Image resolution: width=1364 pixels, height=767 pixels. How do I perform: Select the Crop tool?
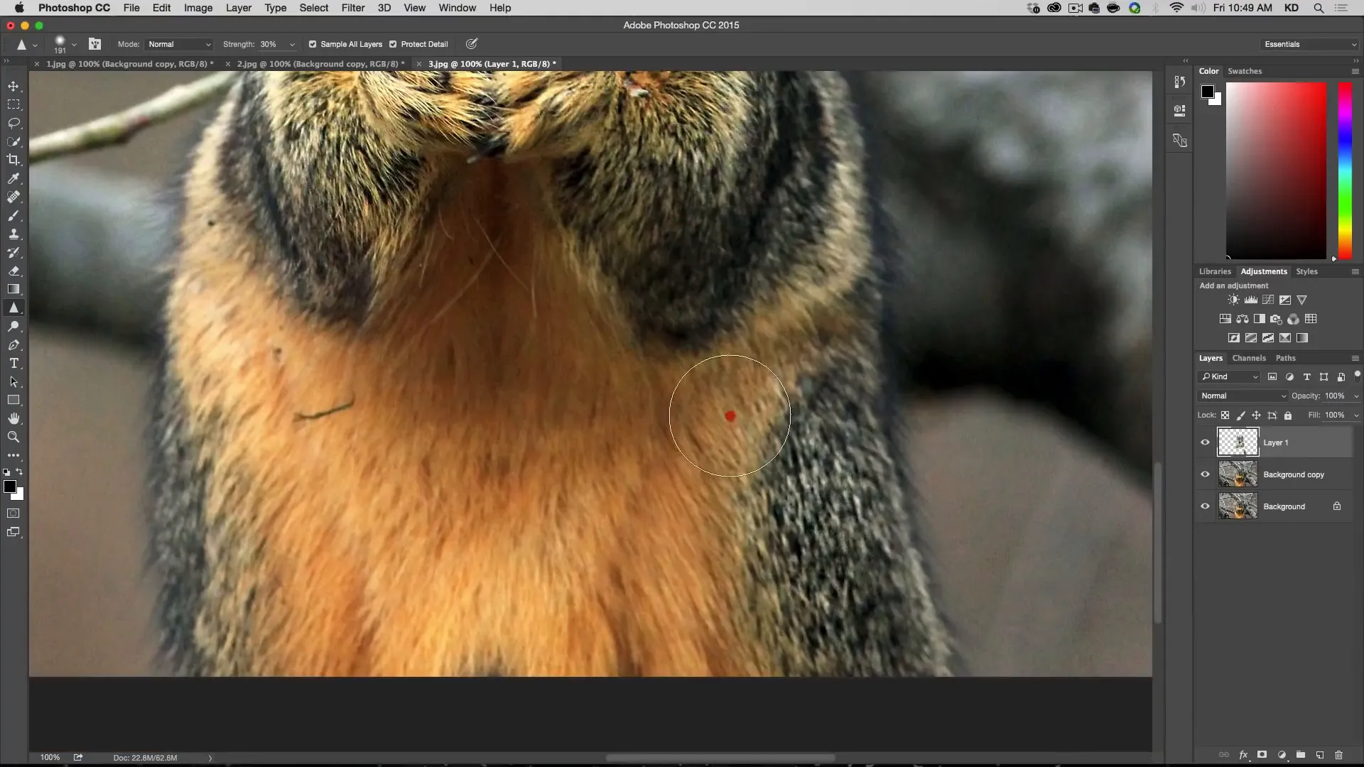[x=13, y=159]
